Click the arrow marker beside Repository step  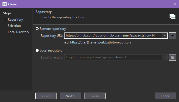click(5, 20)
